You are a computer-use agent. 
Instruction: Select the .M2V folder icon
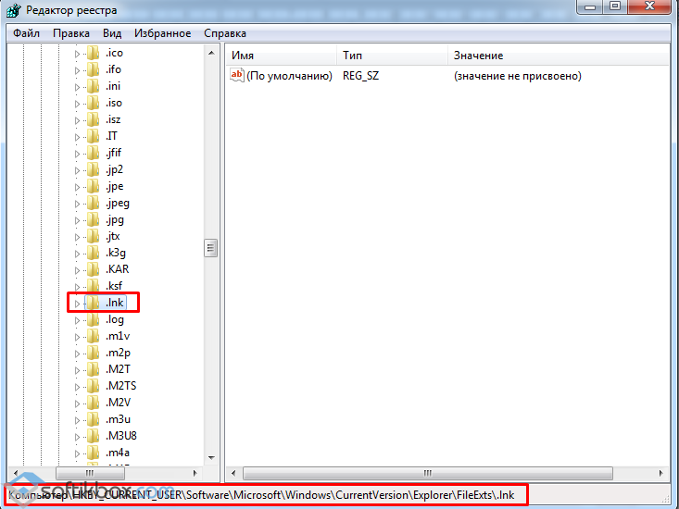click(93, 403)
